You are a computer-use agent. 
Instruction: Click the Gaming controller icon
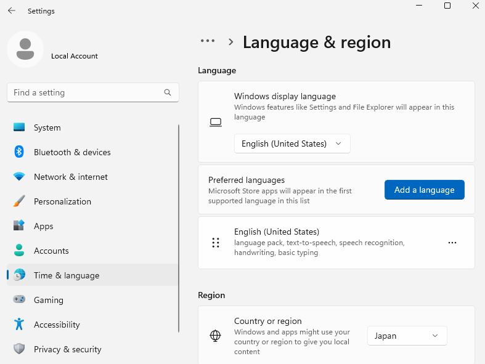pos(19,300)
